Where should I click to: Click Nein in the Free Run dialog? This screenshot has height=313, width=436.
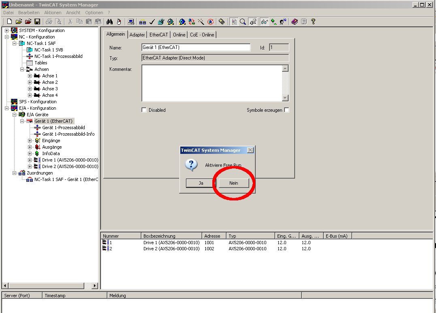(233, 183)
